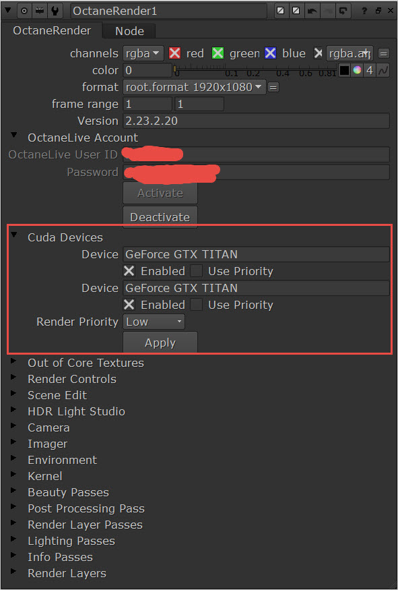Open the color wheel picker icon

[357, 70]
